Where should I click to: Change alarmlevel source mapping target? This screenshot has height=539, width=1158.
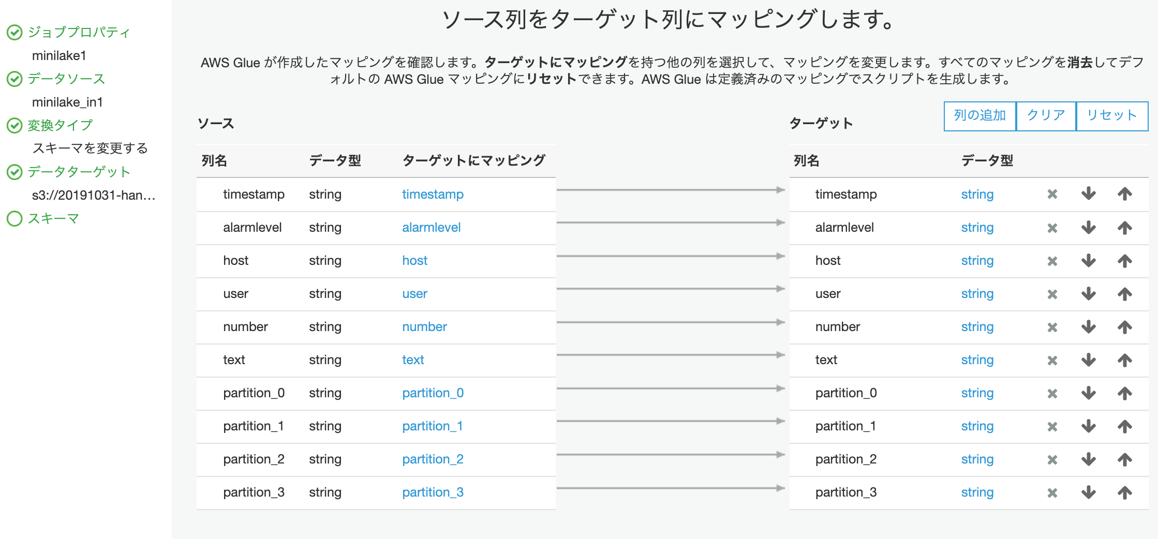[x=431, y=227]
